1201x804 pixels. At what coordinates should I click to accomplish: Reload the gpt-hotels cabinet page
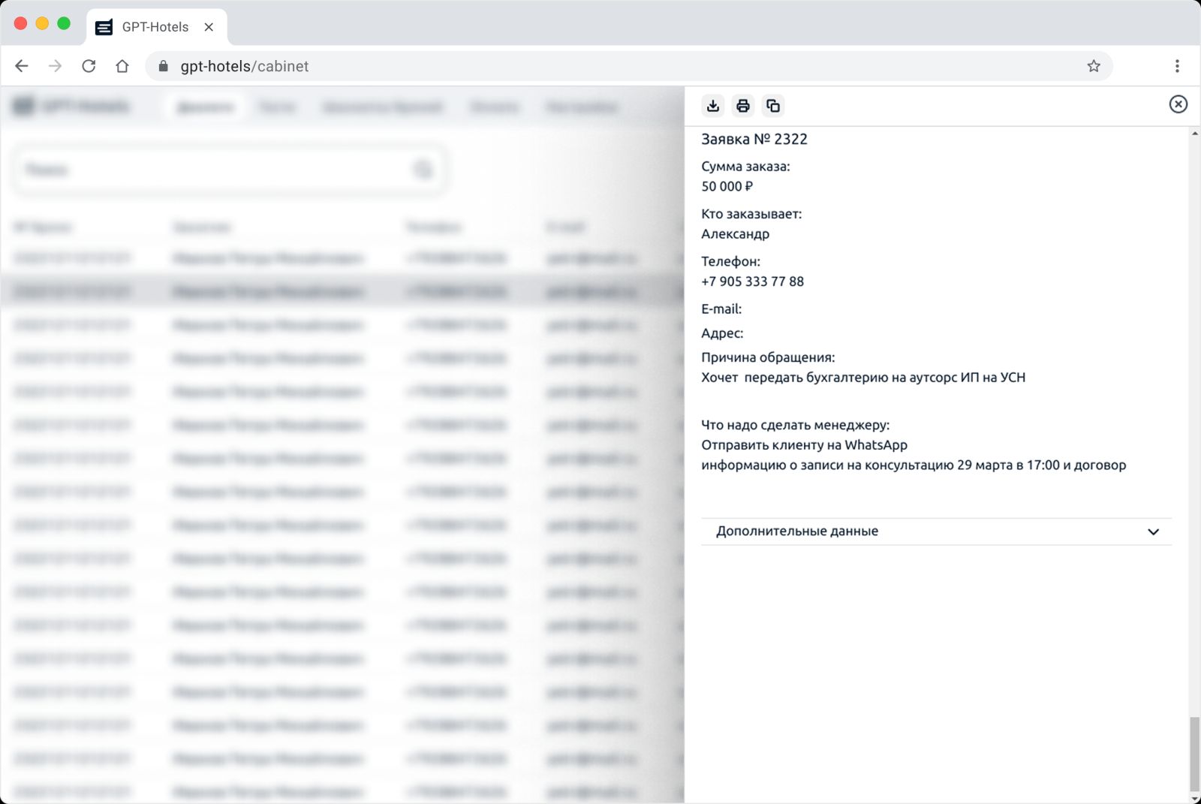click(x=89, y=66)
